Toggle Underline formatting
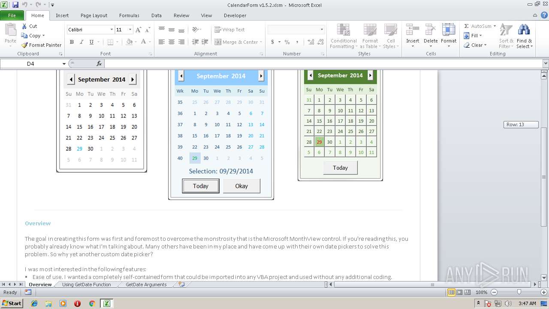Screen dimensions: 549x309 tap(91, 42)
